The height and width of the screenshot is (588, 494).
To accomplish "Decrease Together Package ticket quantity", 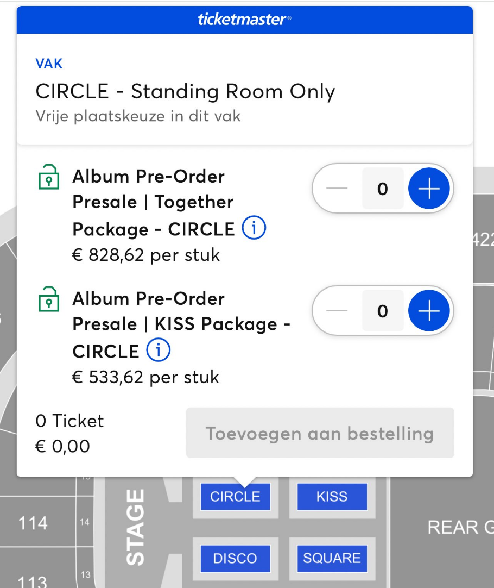I will point(337,189).
